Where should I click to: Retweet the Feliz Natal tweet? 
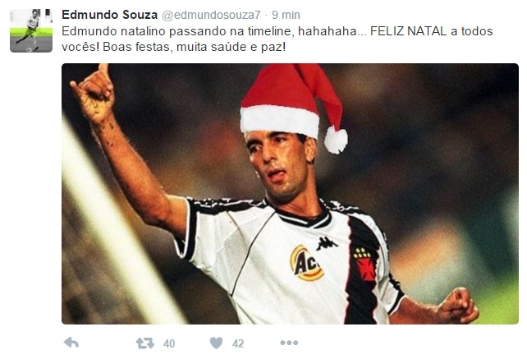click(145, 343)
